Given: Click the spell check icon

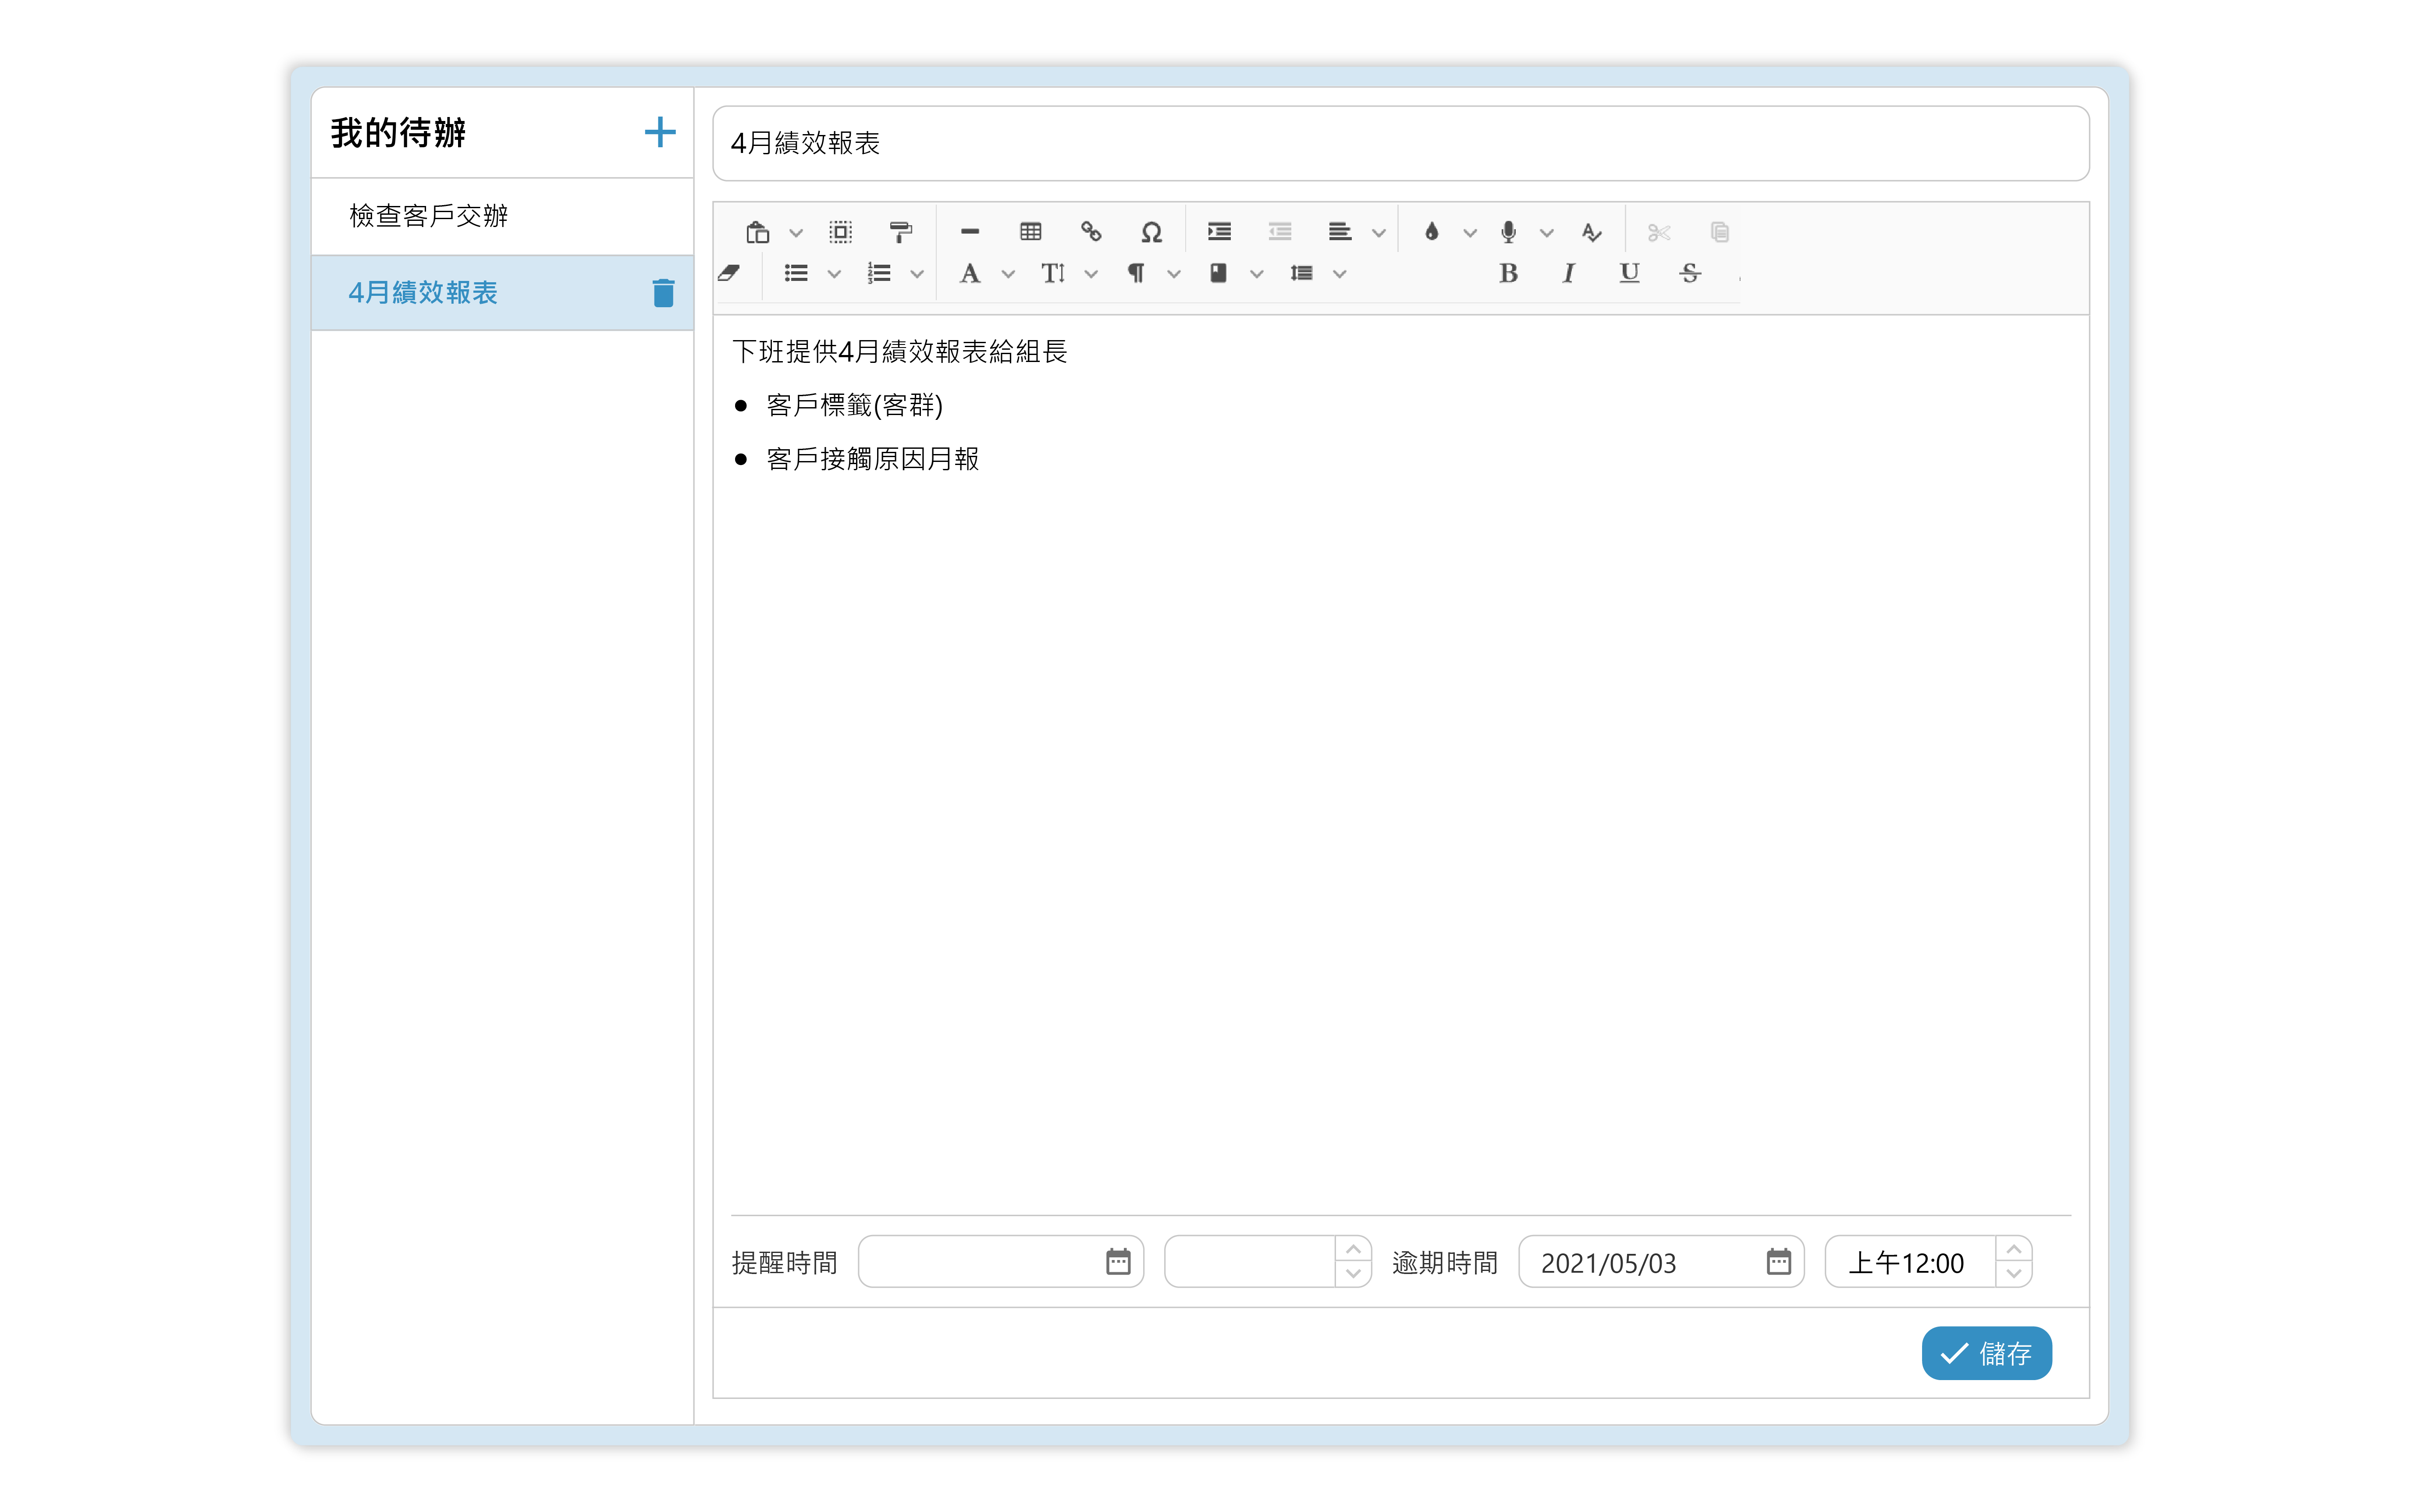Looking at the screenshot, I should click(x=1591, y=232).
